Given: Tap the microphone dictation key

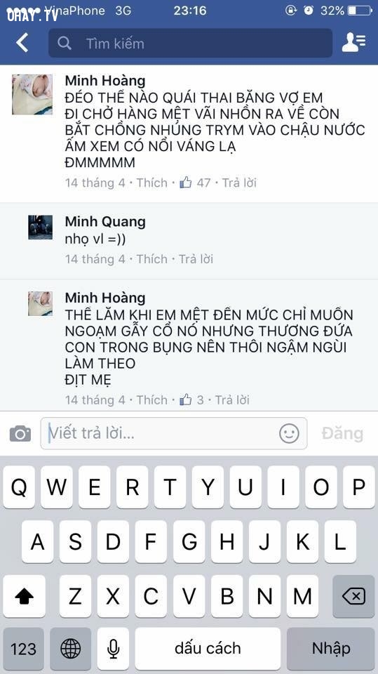Looking at the screenshot, I should click(113, 648).
